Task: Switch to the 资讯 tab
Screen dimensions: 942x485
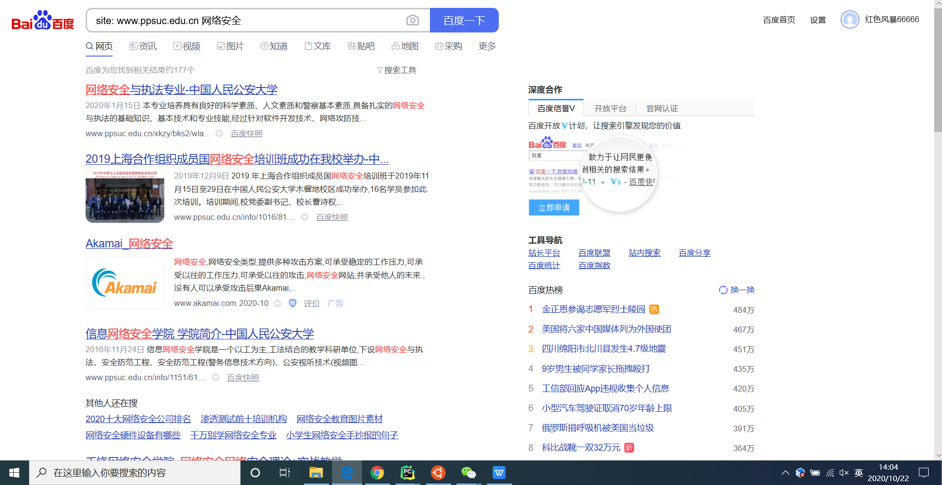Action: pyautogui.click(x=143, y=46)
